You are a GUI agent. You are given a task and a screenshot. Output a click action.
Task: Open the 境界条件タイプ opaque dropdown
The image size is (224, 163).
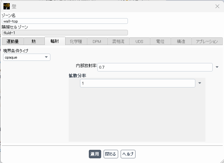click(x=27, y=57)
